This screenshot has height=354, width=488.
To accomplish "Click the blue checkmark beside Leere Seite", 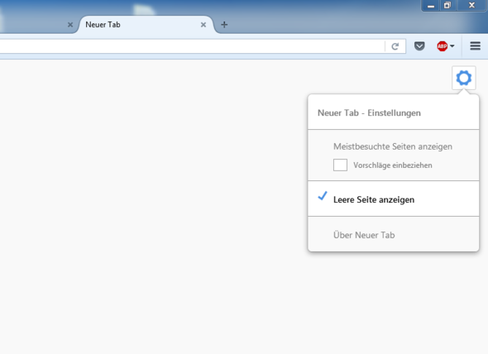I will coord(323,196).
